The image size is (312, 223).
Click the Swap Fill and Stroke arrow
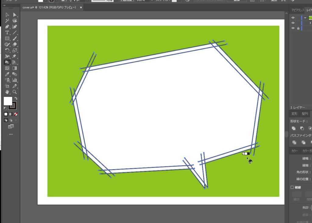coord(16,98)
